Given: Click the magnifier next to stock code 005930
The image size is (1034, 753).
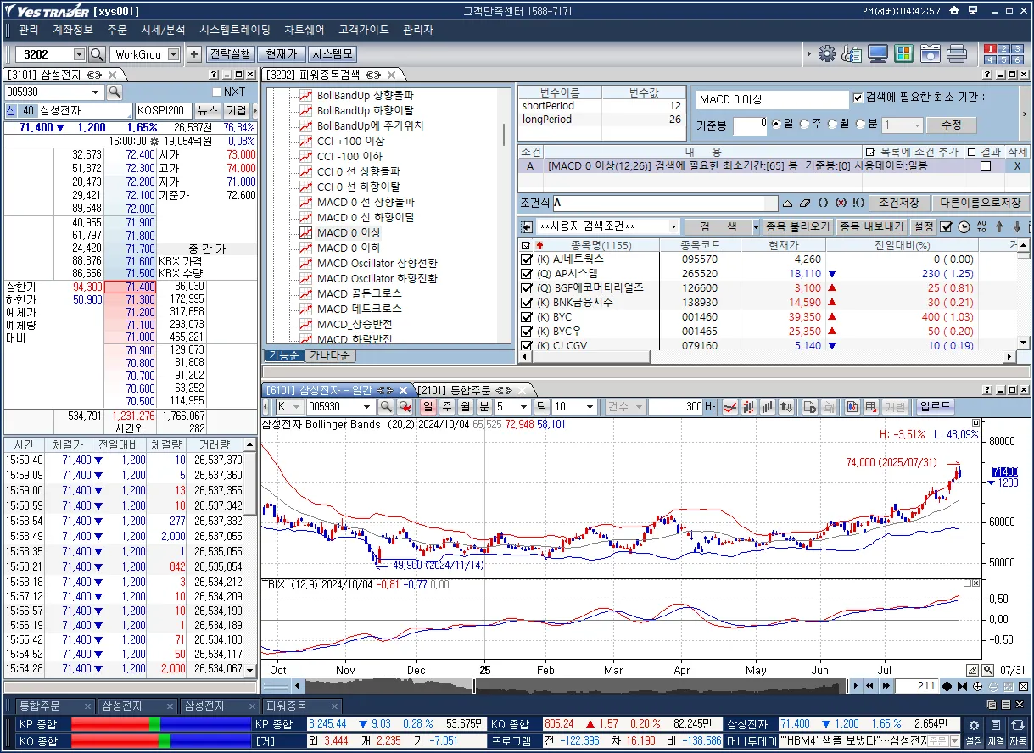Looking at the screenshot, I should [x=114, y=92].
